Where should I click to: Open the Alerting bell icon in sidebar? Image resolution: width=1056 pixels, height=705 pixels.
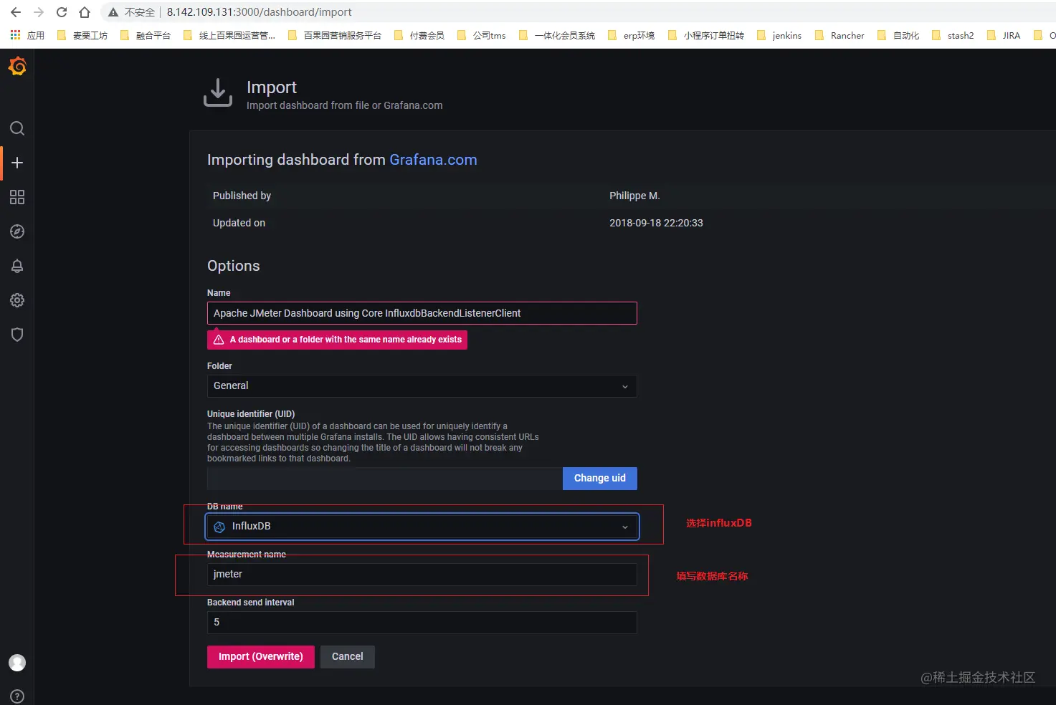(x=17, y=266)
